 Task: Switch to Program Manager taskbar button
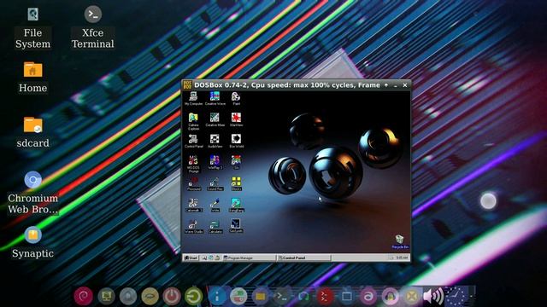(249, 258)
